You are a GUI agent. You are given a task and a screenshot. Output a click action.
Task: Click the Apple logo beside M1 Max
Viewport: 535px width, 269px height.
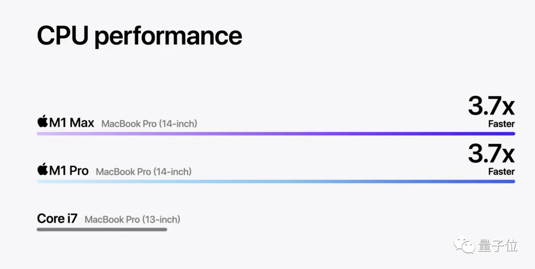[43, 122]
